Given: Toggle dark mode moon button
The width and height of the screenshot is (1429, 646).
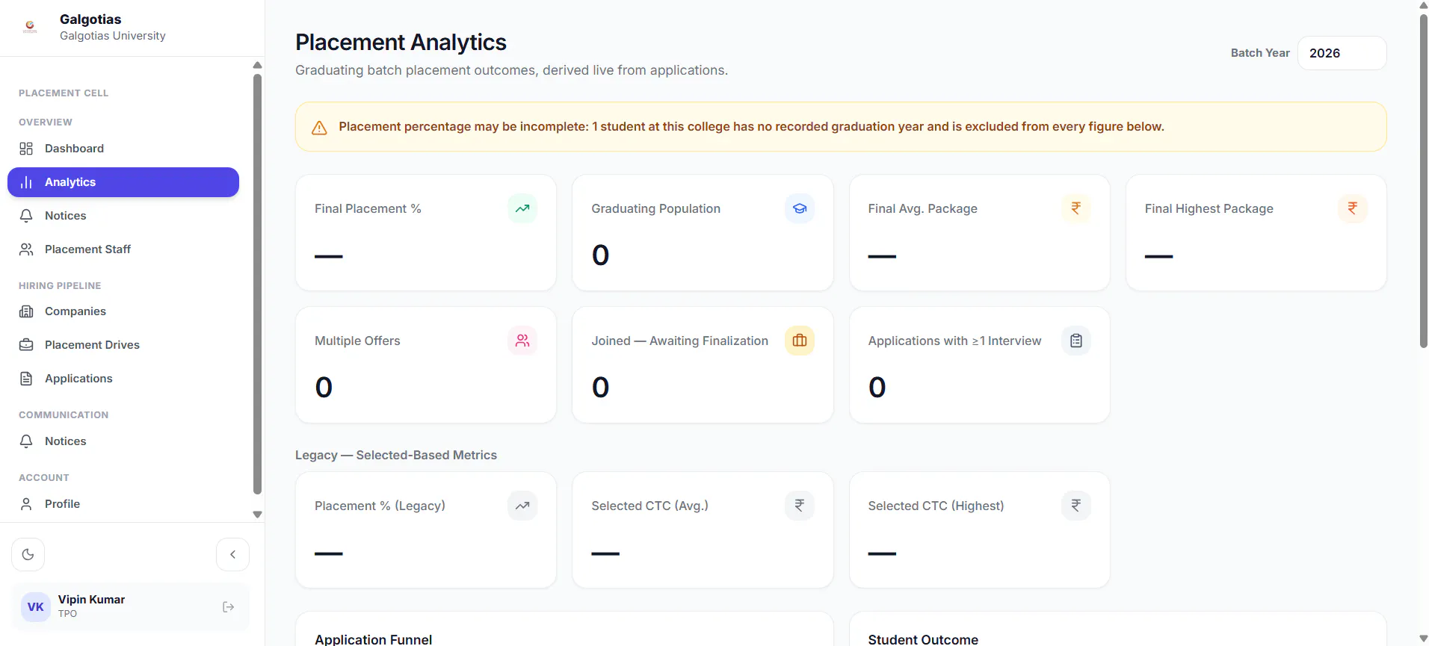Looking at the screenshot, I should [28, 554].
